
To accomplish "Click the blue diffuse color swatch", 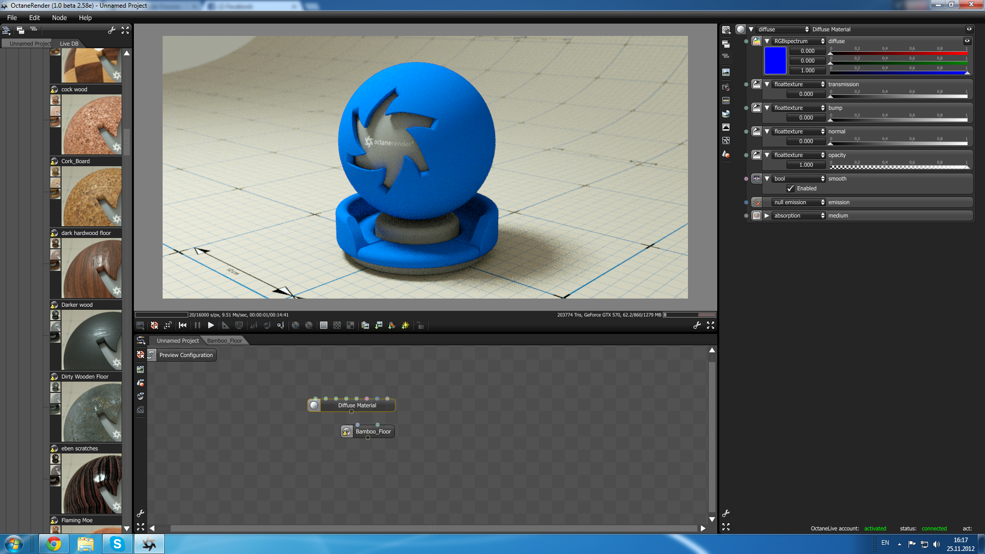I will click(x=775, y=61).
